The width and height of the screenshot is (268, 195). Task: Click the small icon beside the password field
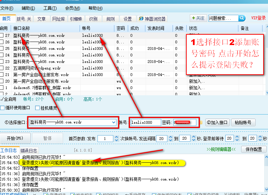click(x=200, y=122)
